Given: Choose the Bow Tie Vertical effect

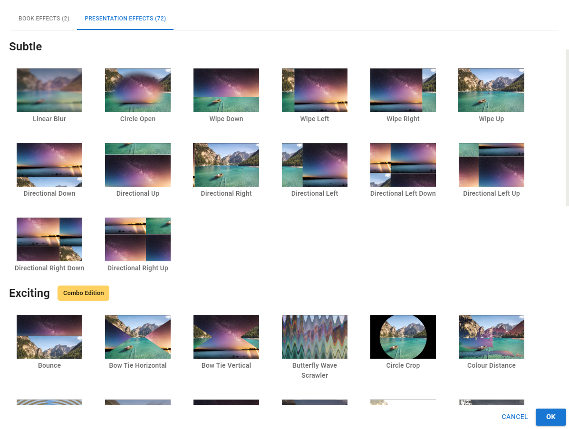Looking at the screenshot, I should (x=226, y=337).
